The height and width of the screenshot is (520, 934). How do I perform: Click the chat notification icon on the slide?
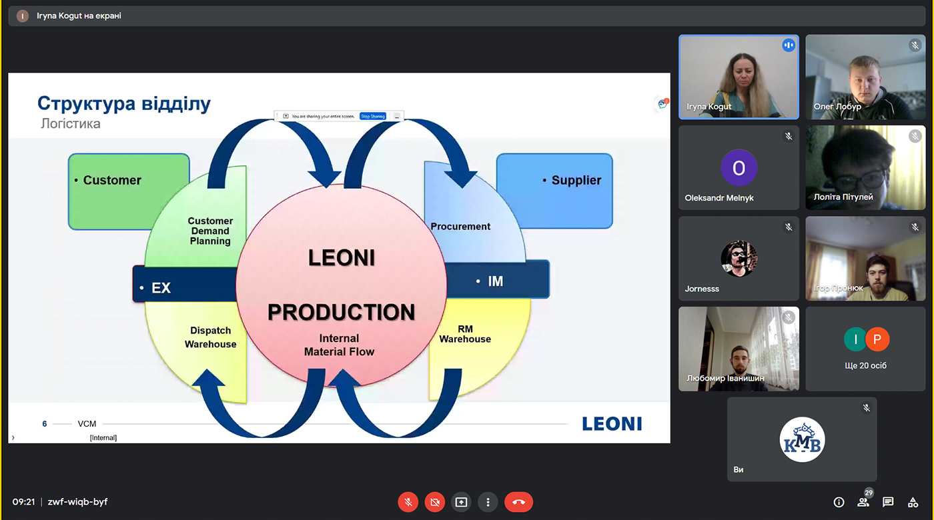pos(662,103)
